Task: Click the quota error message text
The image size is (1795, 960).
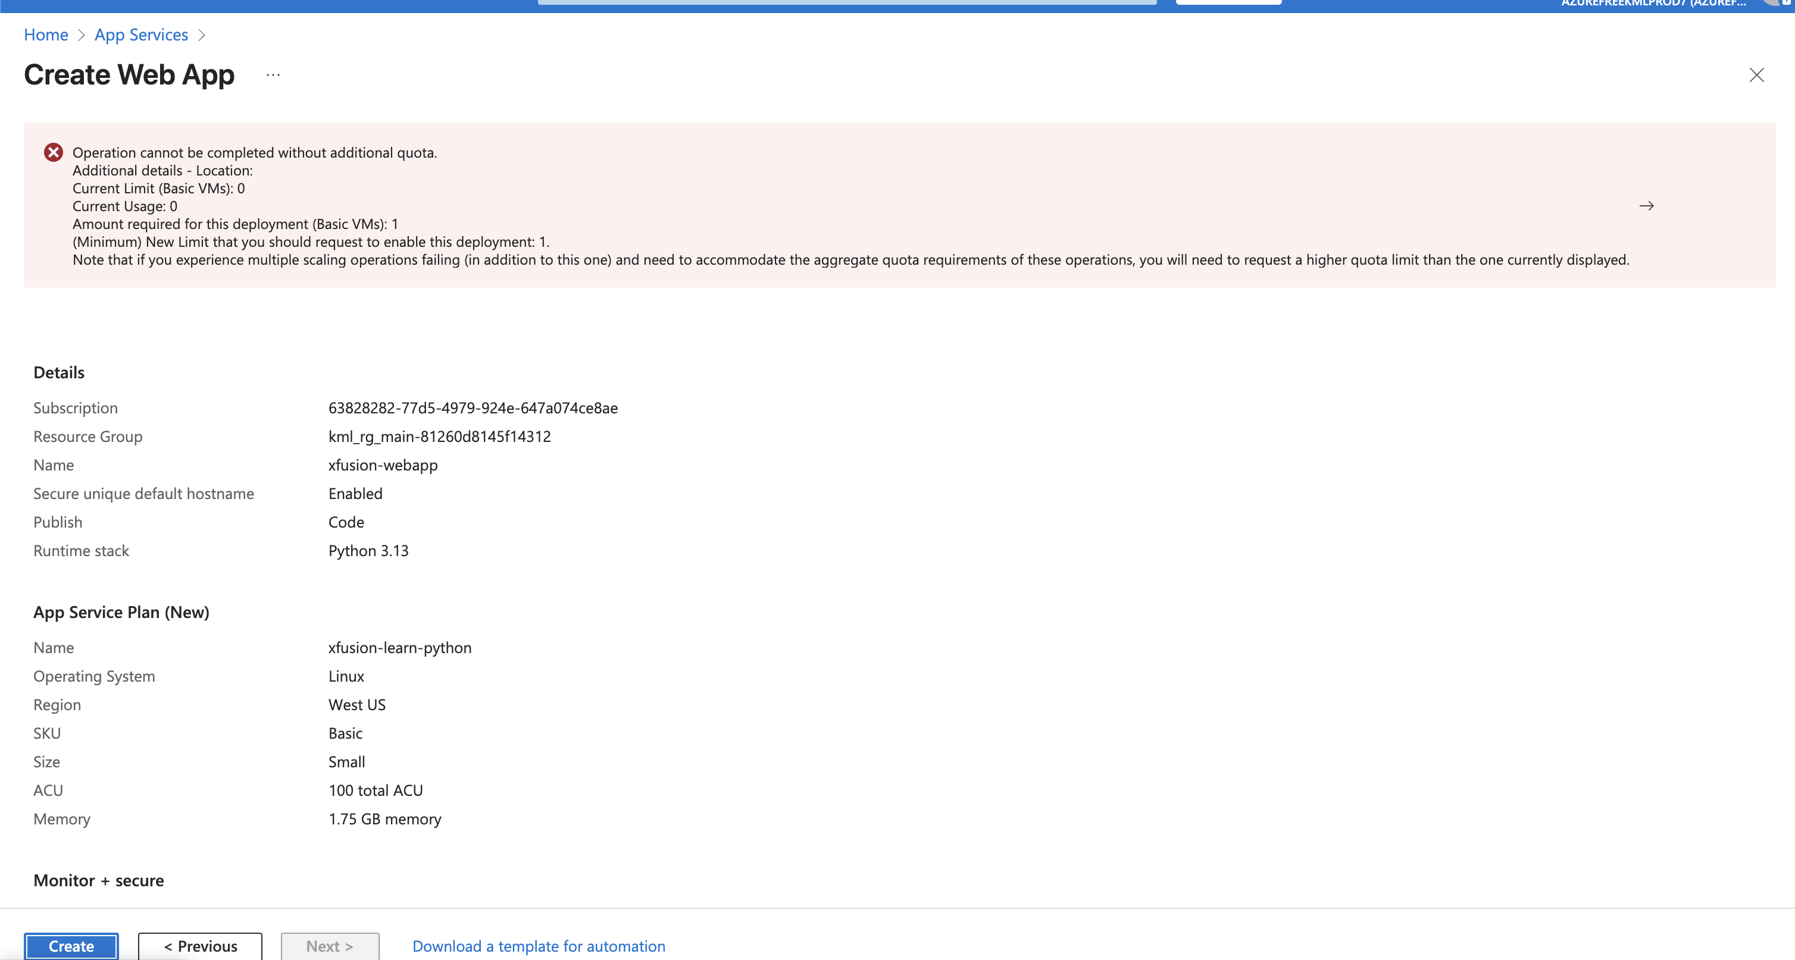Action: coord(254,152)
